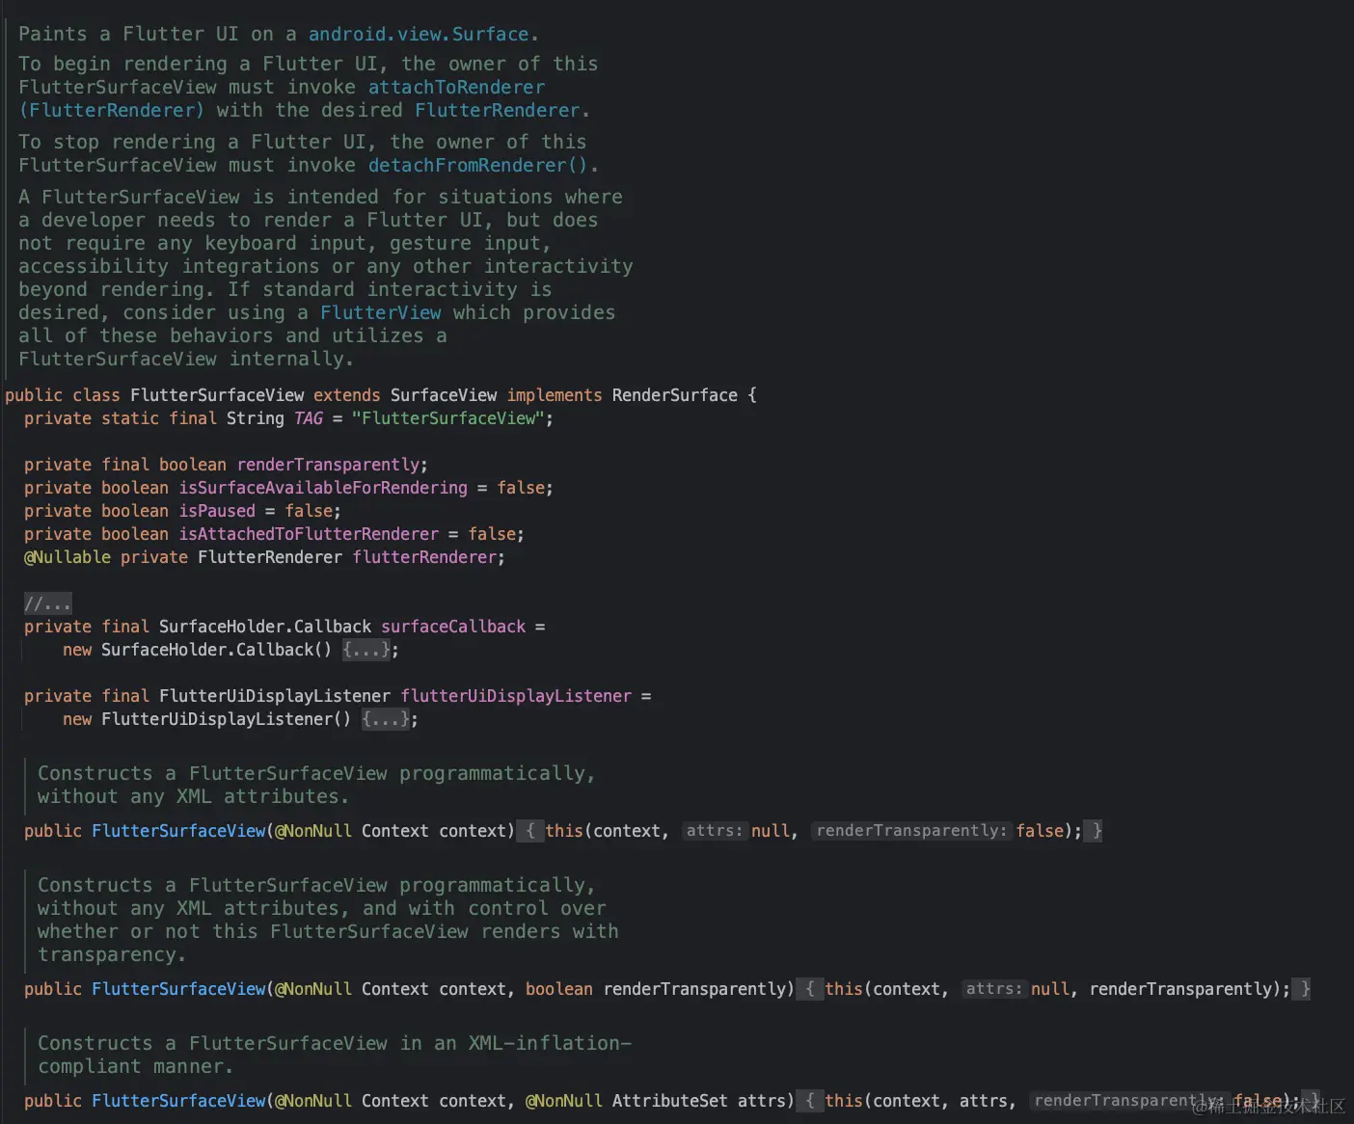Viewport: 1354px width, 1124px height.
Task: Click the "Paints a Flutter UI" doc line
Action: click(x=279, y=34)
